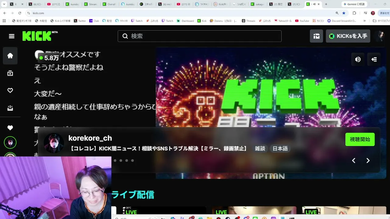Switch to the (7) 履歴 tab

(276, 4)
